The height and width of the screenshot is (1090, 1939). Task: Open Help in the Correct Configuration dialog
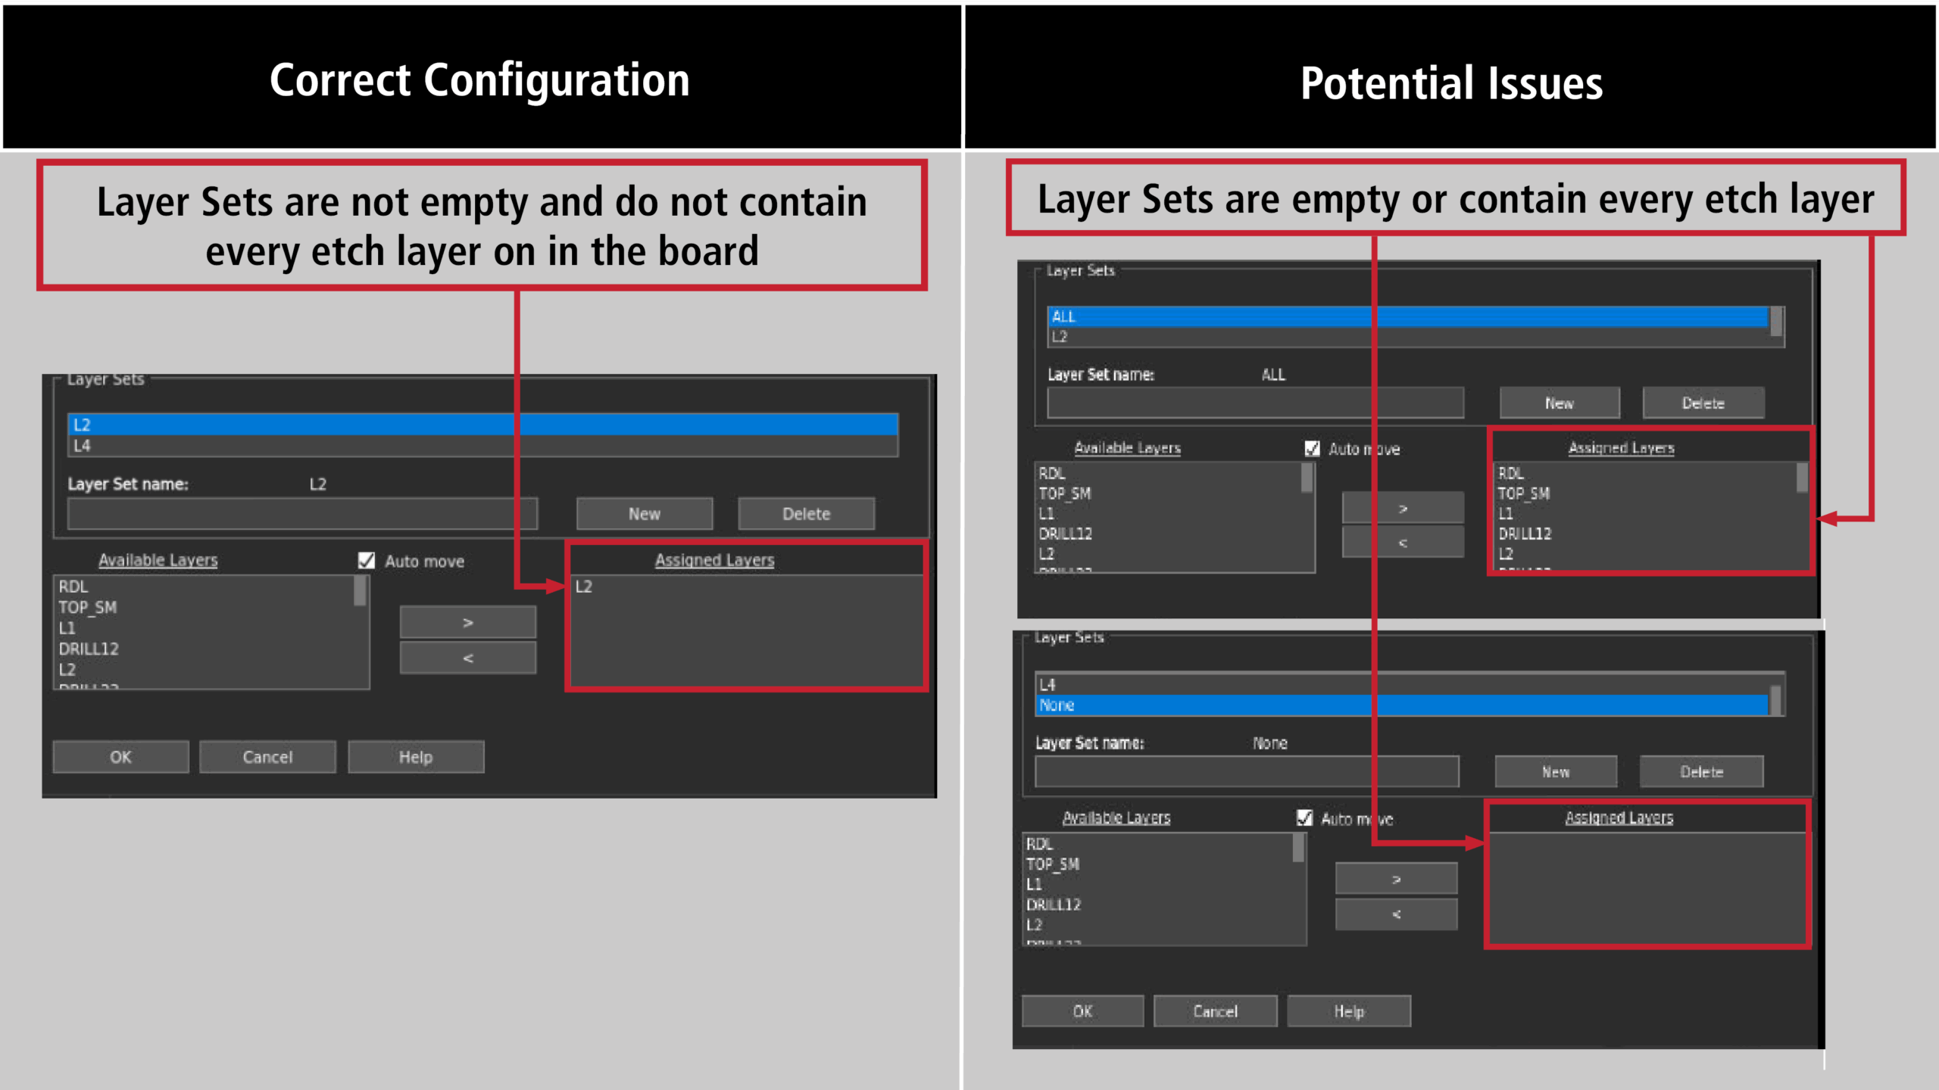(416, 757)
